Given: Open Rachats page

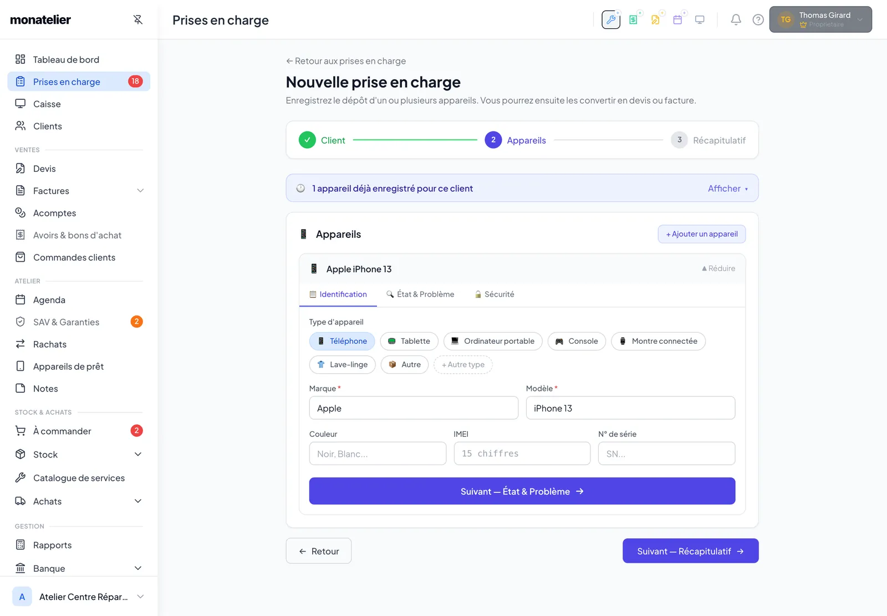Looking at the screenshot, I should point(79,344).
